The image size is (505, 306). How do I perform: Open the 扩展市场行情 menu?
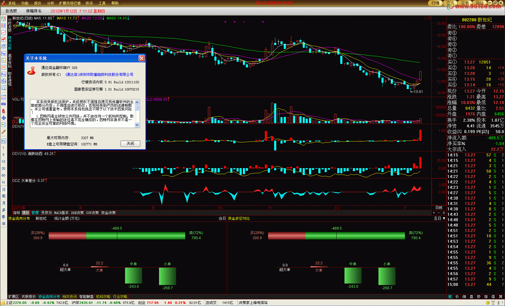70,3
